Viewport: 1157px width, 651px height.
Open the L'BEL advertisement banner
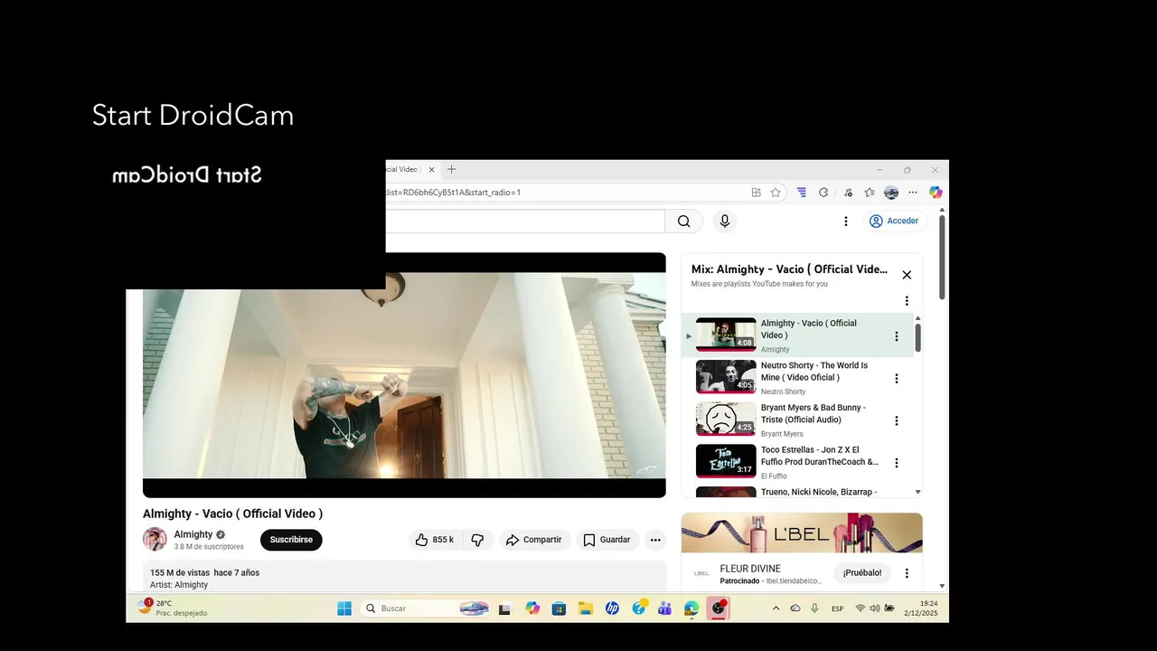coord(802,533)
